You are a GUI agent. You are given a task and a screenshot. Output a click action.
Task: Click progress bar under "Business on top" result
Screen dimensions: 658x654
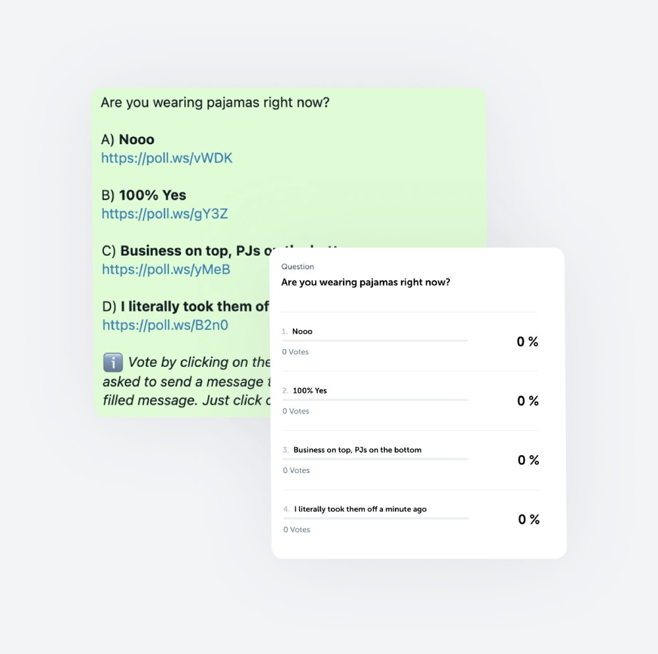375,459
